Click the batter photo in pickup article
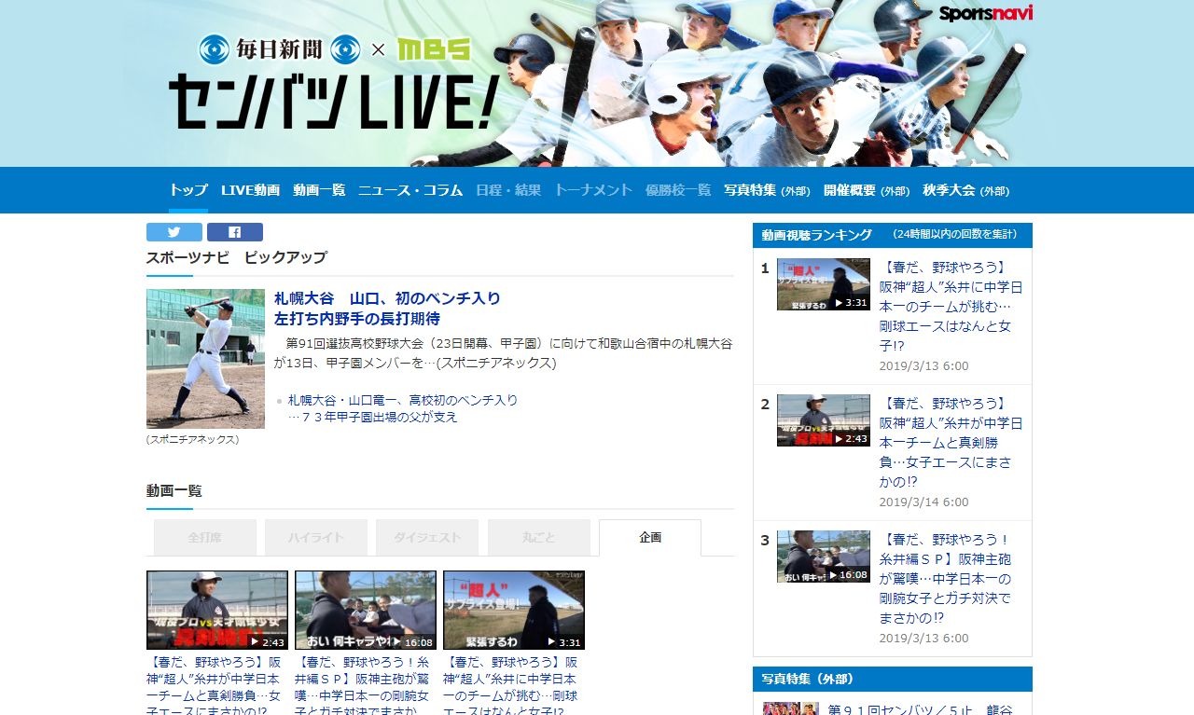Image resolution: width=1194 pixels, height=715 pixels. coord(205,359)
